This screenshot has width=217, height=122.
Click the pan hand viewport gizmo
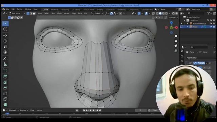click(176, 41)
